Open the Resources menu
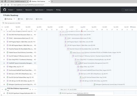Screen dimensions: 137x96 29,10
